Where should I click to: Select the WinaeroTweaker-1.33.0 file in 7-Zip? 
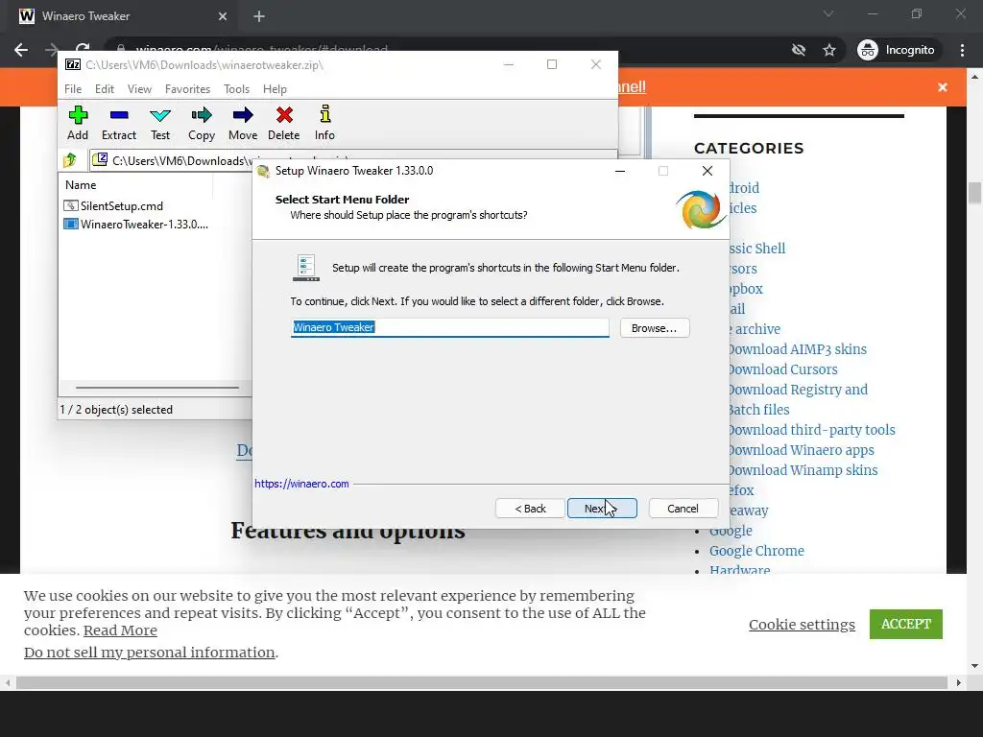[x=136, y=224]
